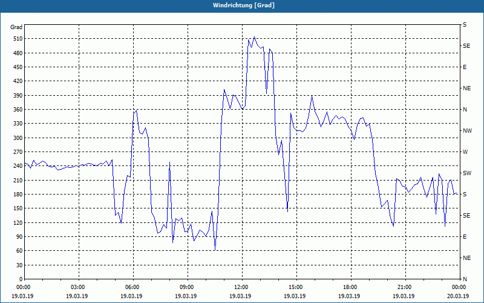Select the 60 degree axis label
Image resolution: width=484 pixels, height=303 pixels.
point(19,251)
